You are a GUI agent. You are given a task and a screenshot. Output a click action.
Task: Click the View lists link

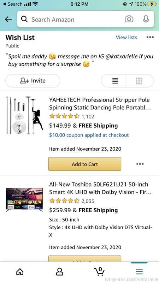point(126,37)
